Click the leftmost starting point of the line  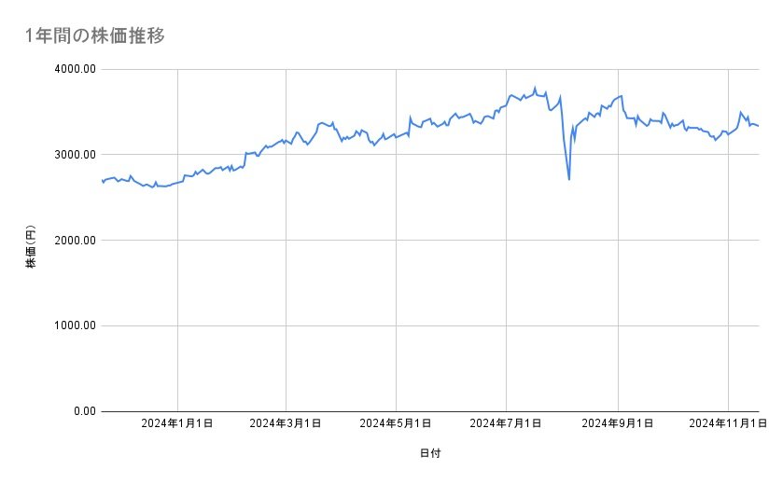pyautogui.click(x=101, y=181)
